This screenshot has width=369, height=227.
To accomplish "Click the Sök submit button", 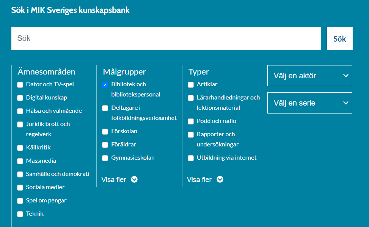I will 339,39.
